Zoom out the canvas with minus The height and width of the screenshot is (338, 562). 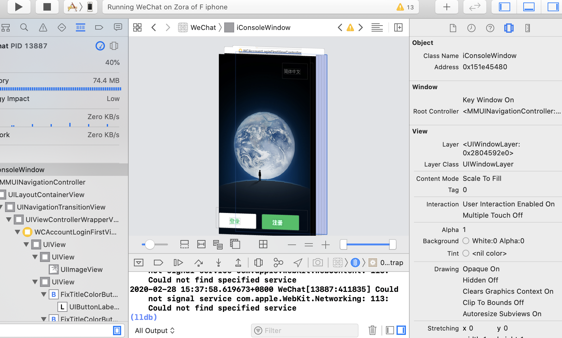click(x=292, y=245)
